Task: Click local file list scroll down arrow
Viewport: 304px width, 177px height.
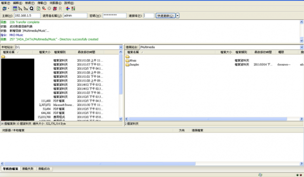Action: click(121, 119)
